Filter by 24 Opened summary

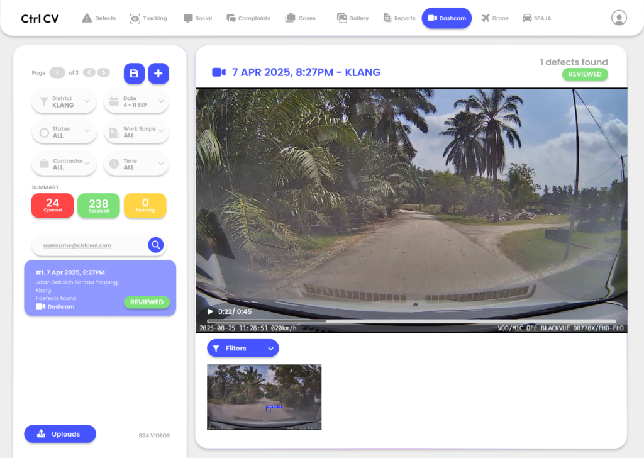[52, 206]
